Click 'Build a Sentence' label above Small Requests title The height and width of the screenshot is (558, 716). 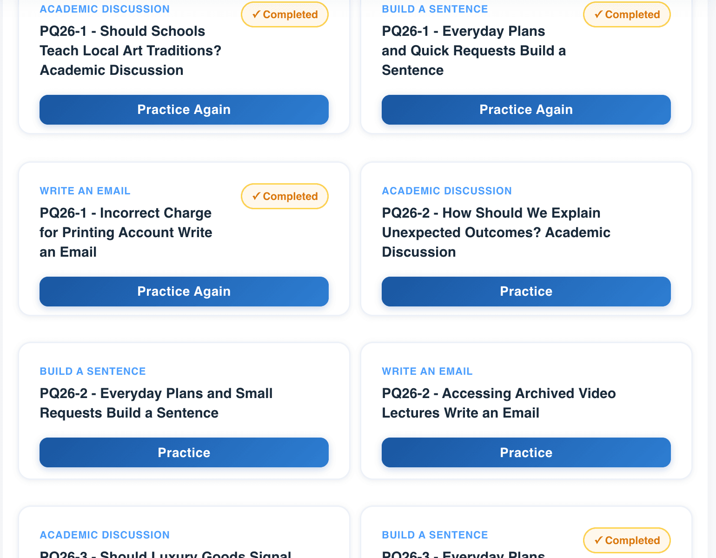[93, 372]
